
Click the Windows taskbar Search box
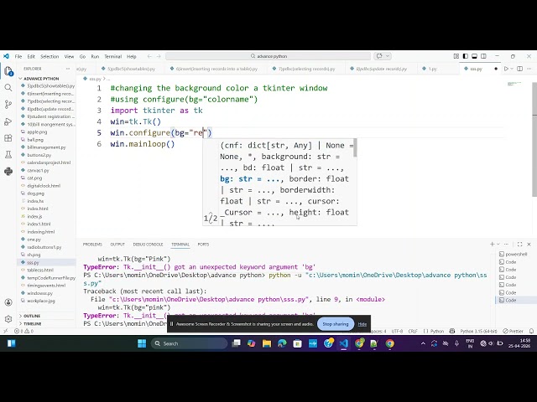[189, 343]
